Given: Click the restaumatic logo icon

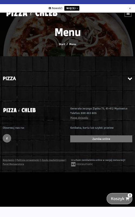Looking at the screenshot, I should (x=73, y=164).
